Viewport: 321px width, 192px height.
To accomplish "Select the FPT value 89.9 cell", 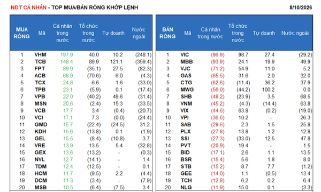I will click(x=68, y=69).
